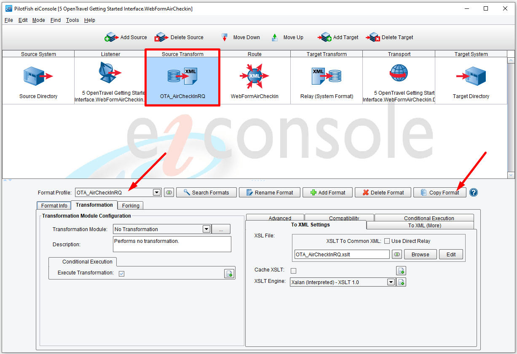Open the File menu
517x354 pixels.
tap(8, 20)
